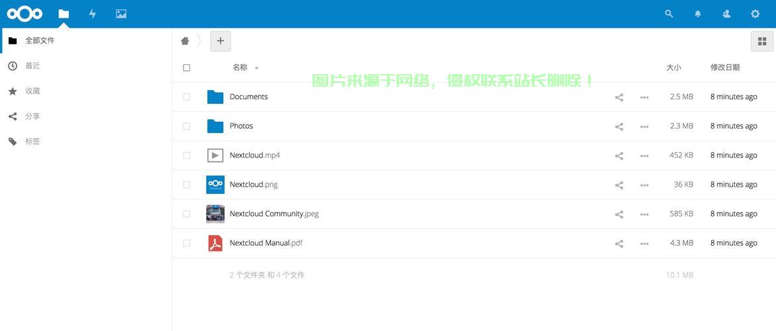
Task: Click the Nextcloud logo in the header
Action: pos(25,14)
